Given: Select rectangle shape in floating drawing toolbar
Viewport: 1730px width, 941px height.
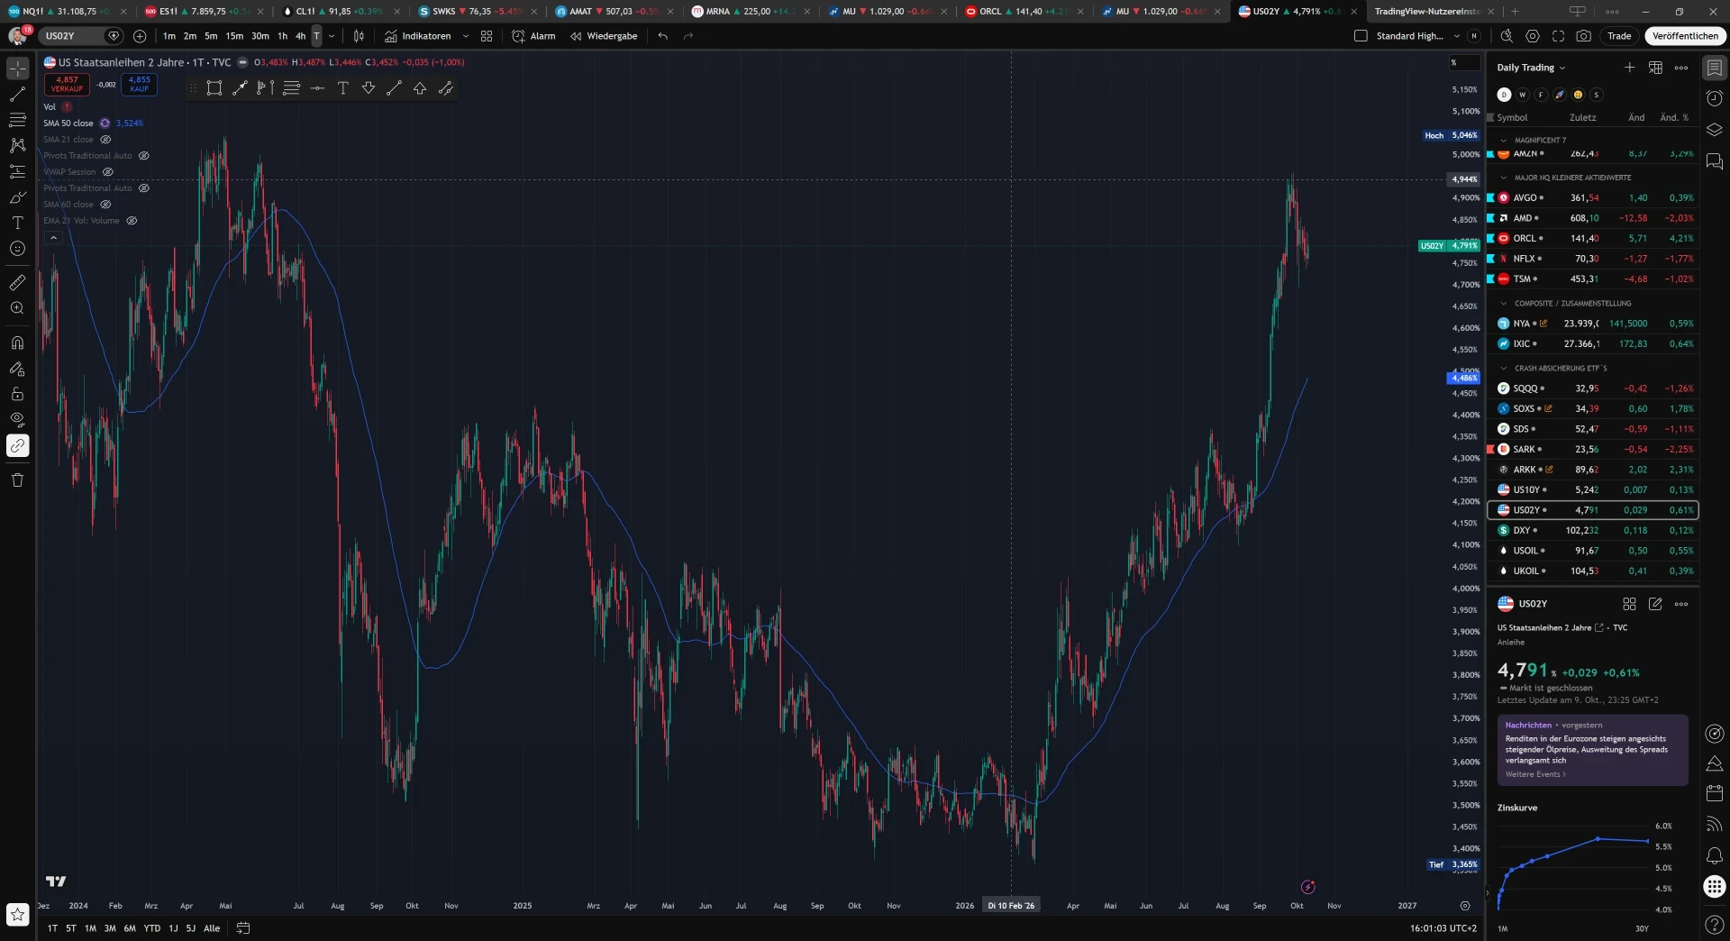Looking at the screenshot, I should coord(214,88).
